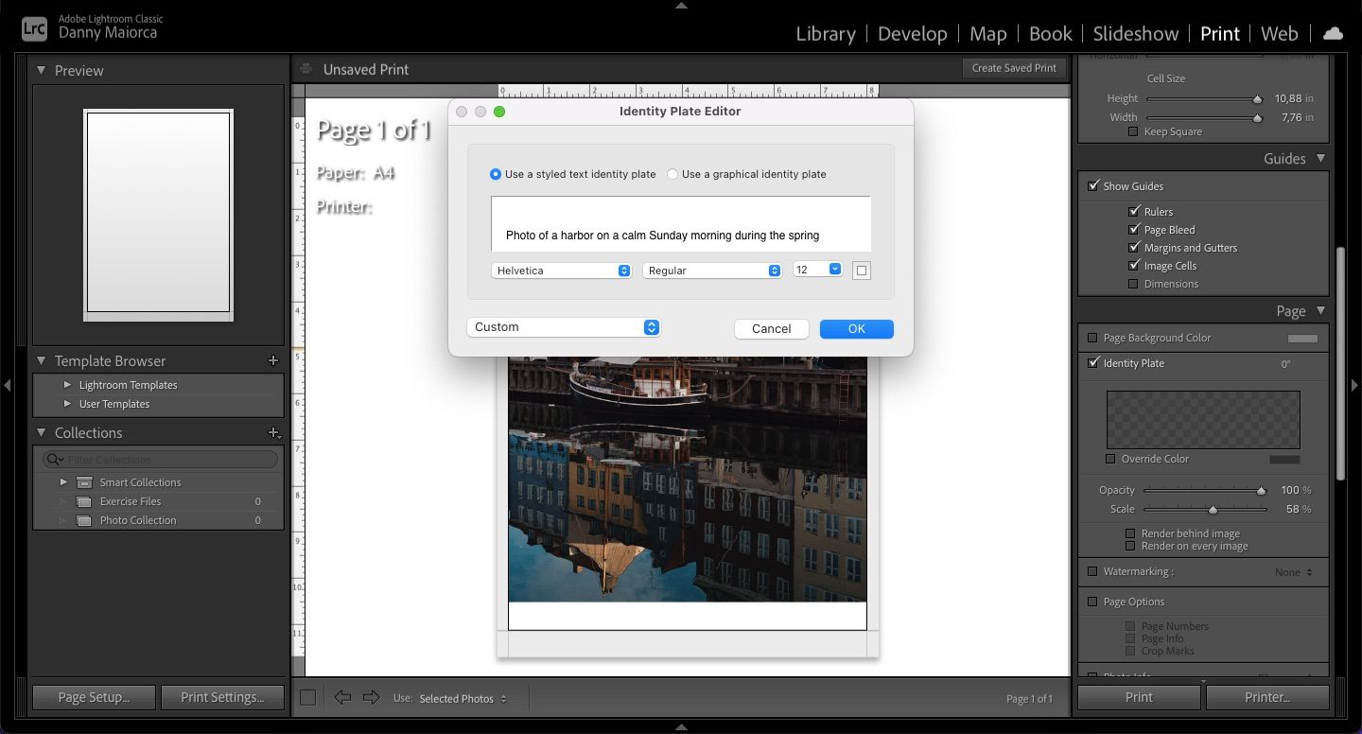Enable Page Background Color checkbox
Image resolution: width=1362 pixels, height=734 pixels.
pos(1093,338)
